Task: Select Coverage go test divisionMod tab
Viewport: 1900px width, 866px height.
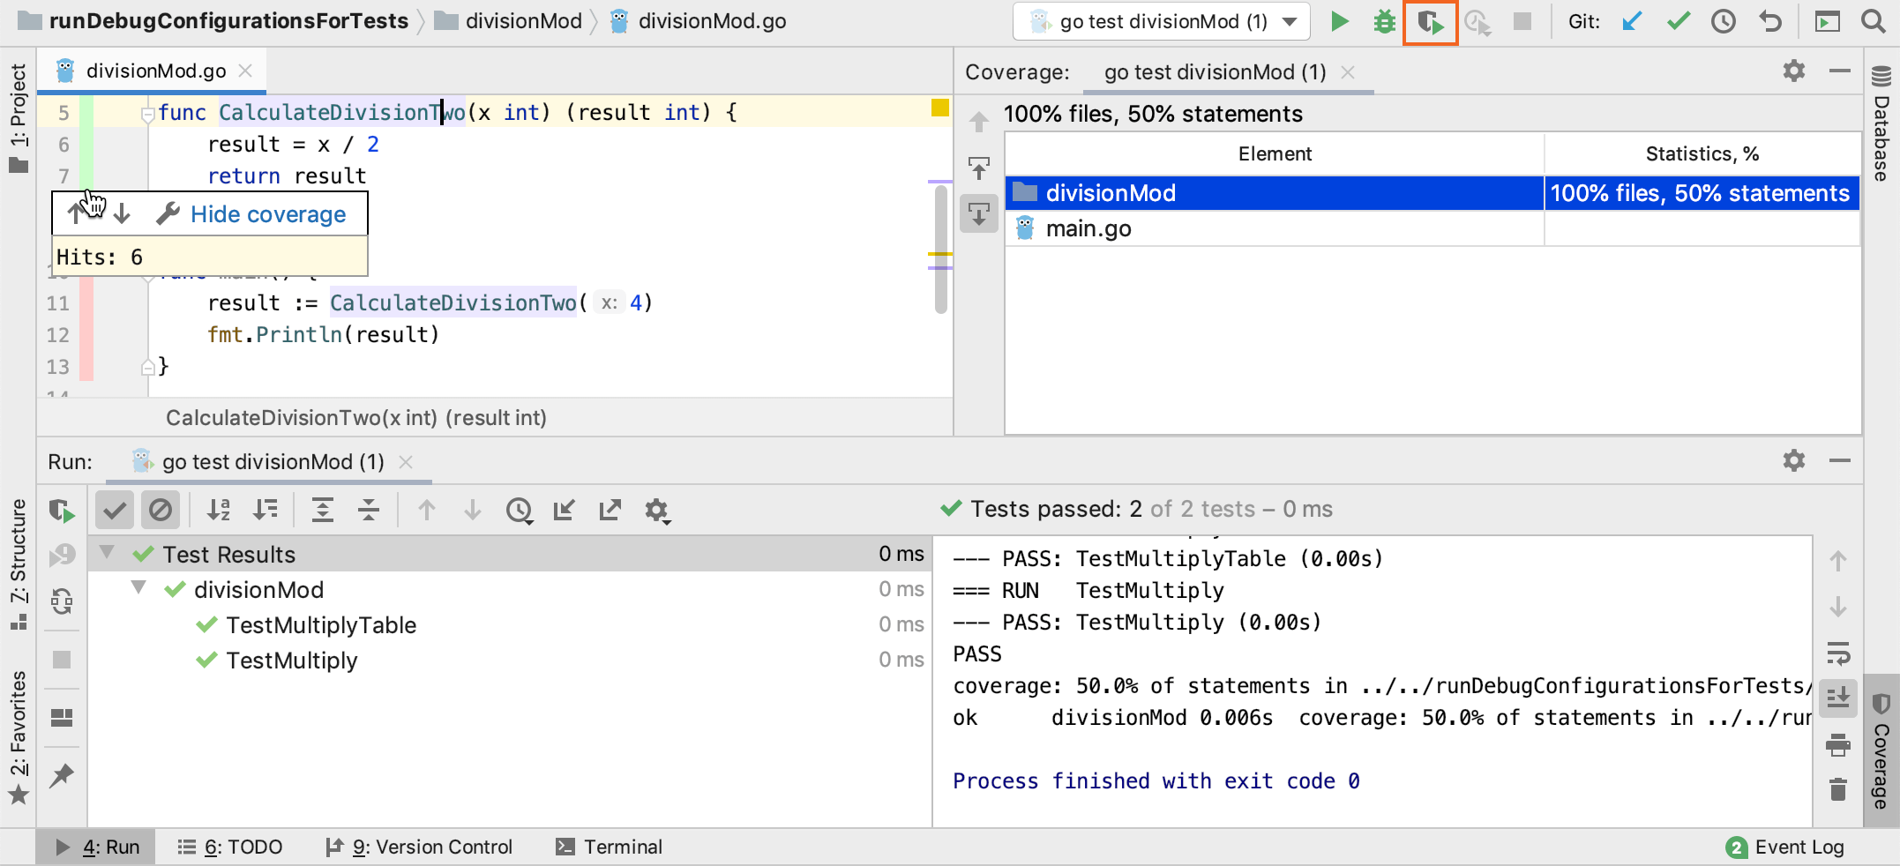Action: coord(1215,72)
